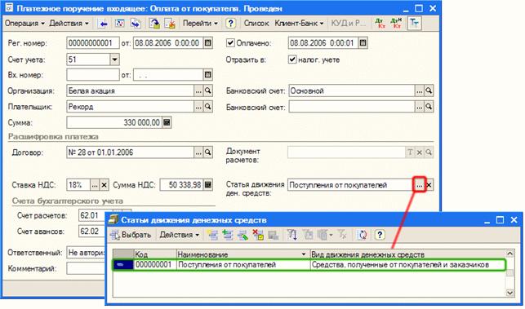Open the calculator beside Сумма НДС field
Screen dimensions: 525x309
pyautogui.click(x=208, y=185)
